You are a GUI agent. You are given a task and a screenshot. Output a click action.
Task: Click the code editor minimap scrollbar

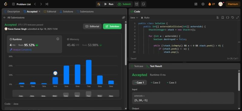point(239,42)
